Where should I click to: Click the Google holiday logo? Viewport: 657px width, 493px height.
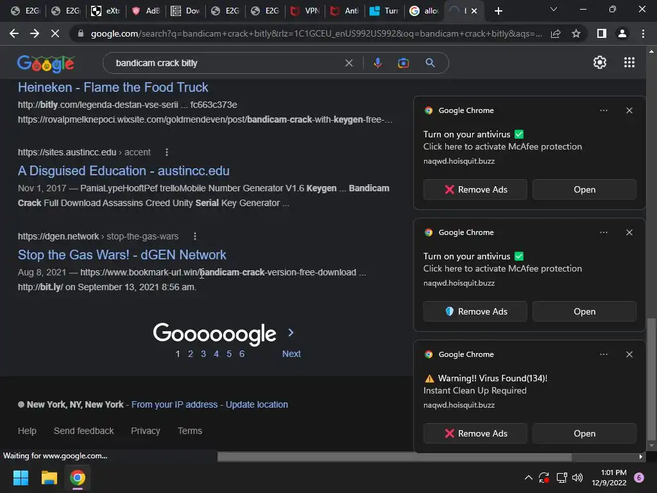click(x=46, y=64)
